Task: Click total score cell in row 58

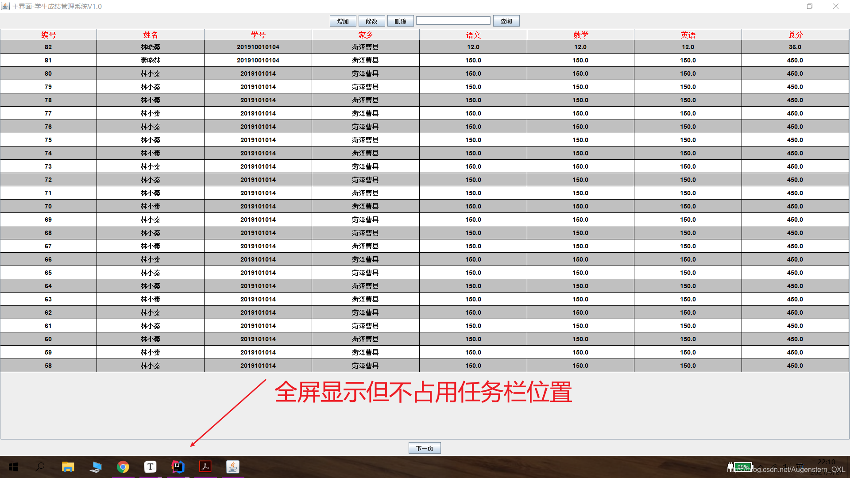Action: pyautogui.click(x=795, y=366)
